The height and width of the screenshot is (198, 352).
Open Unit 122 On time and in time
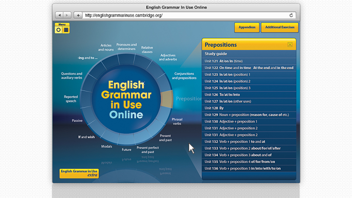click(249, 68)
